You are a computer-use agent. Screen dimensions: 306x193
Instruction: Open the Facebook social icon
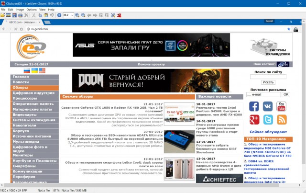[x=254, y=106]
